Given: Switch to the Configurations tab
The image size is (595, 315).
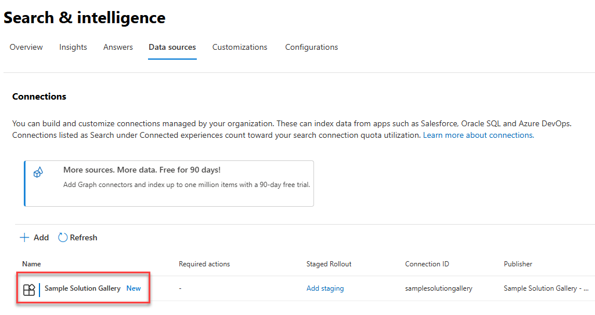Looking at the screenshot, I should tap(312, 47).
